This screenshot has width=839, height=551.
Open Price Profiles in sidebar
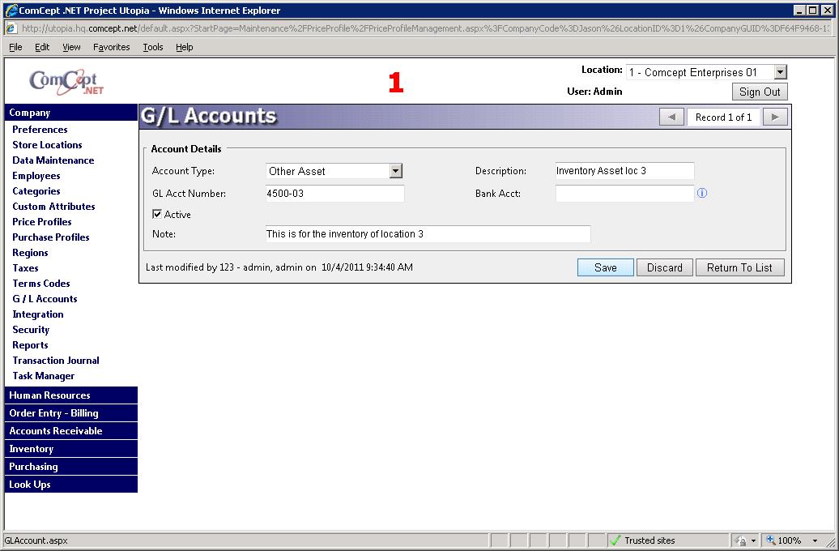pos(42,222)
